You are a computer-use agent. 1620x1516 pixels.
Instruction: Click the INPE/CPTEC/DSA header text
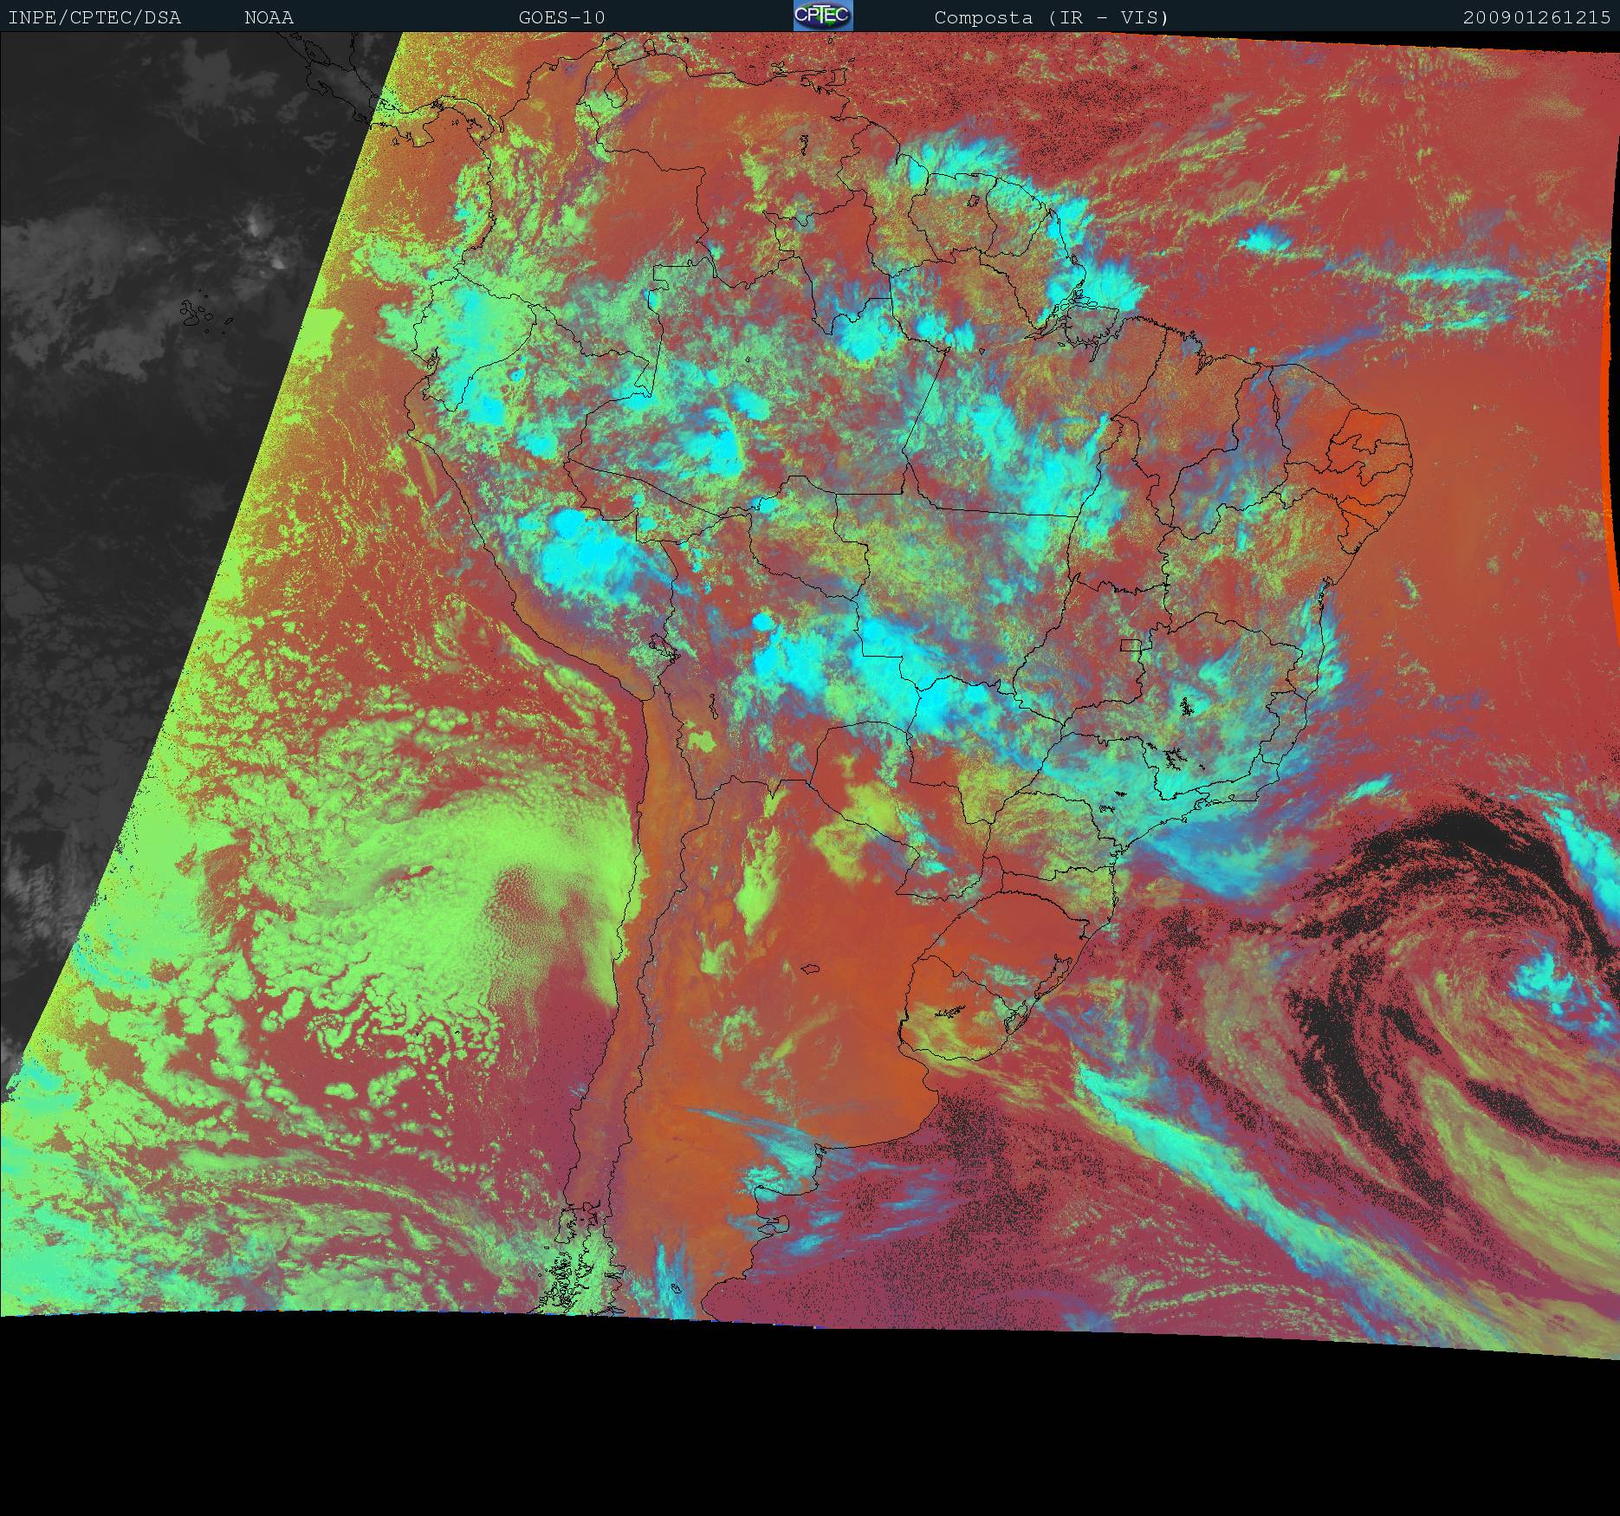click(94, 17)
